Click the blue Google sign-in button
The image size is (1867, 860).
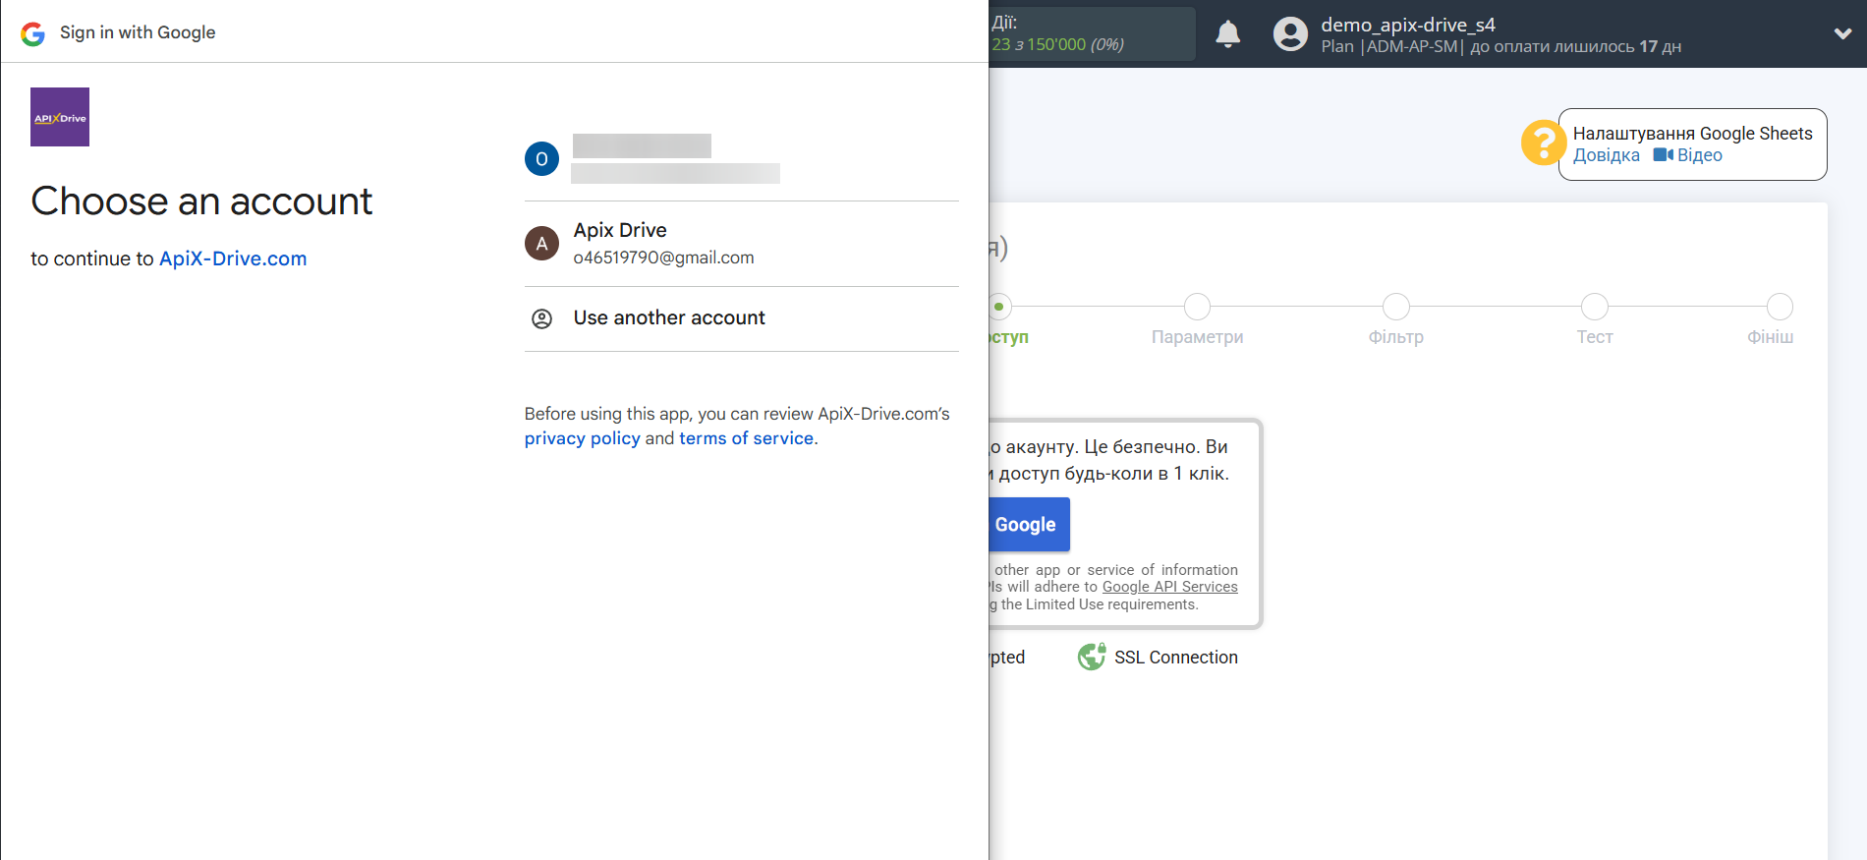coord(1029,525)
